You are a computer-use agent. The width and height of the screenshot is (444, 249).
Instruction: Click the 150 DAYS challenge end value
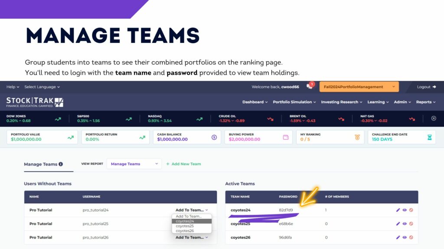tap(382, 139)
